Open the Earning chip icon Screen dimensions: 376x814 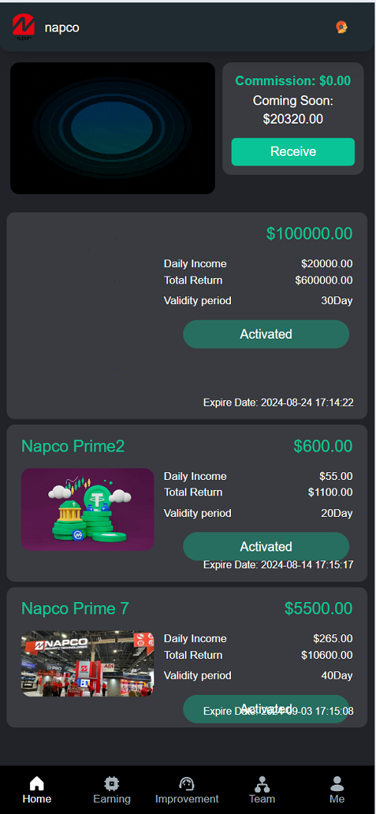111,783
